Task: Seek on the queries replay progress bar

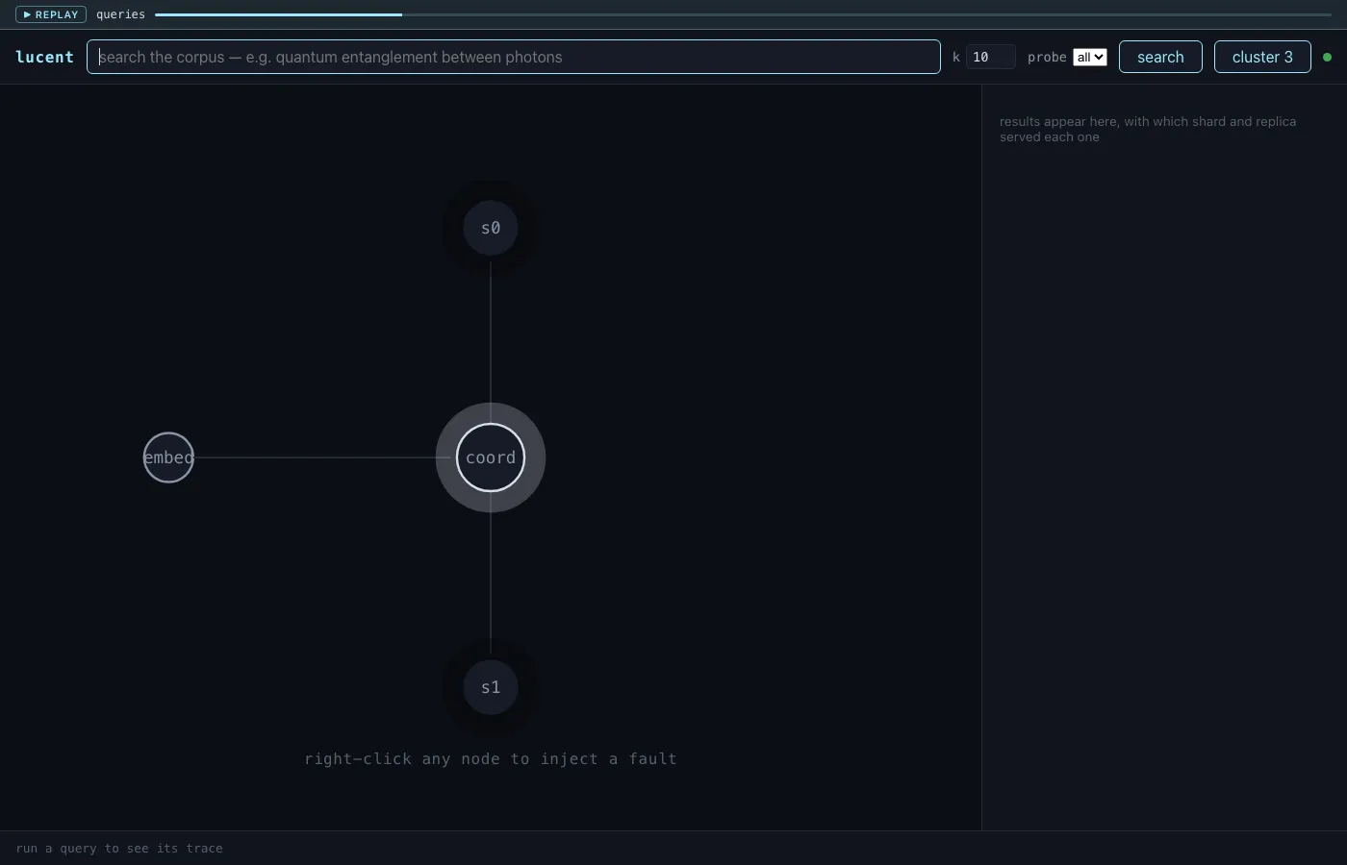Action: [x=743, y=14]
